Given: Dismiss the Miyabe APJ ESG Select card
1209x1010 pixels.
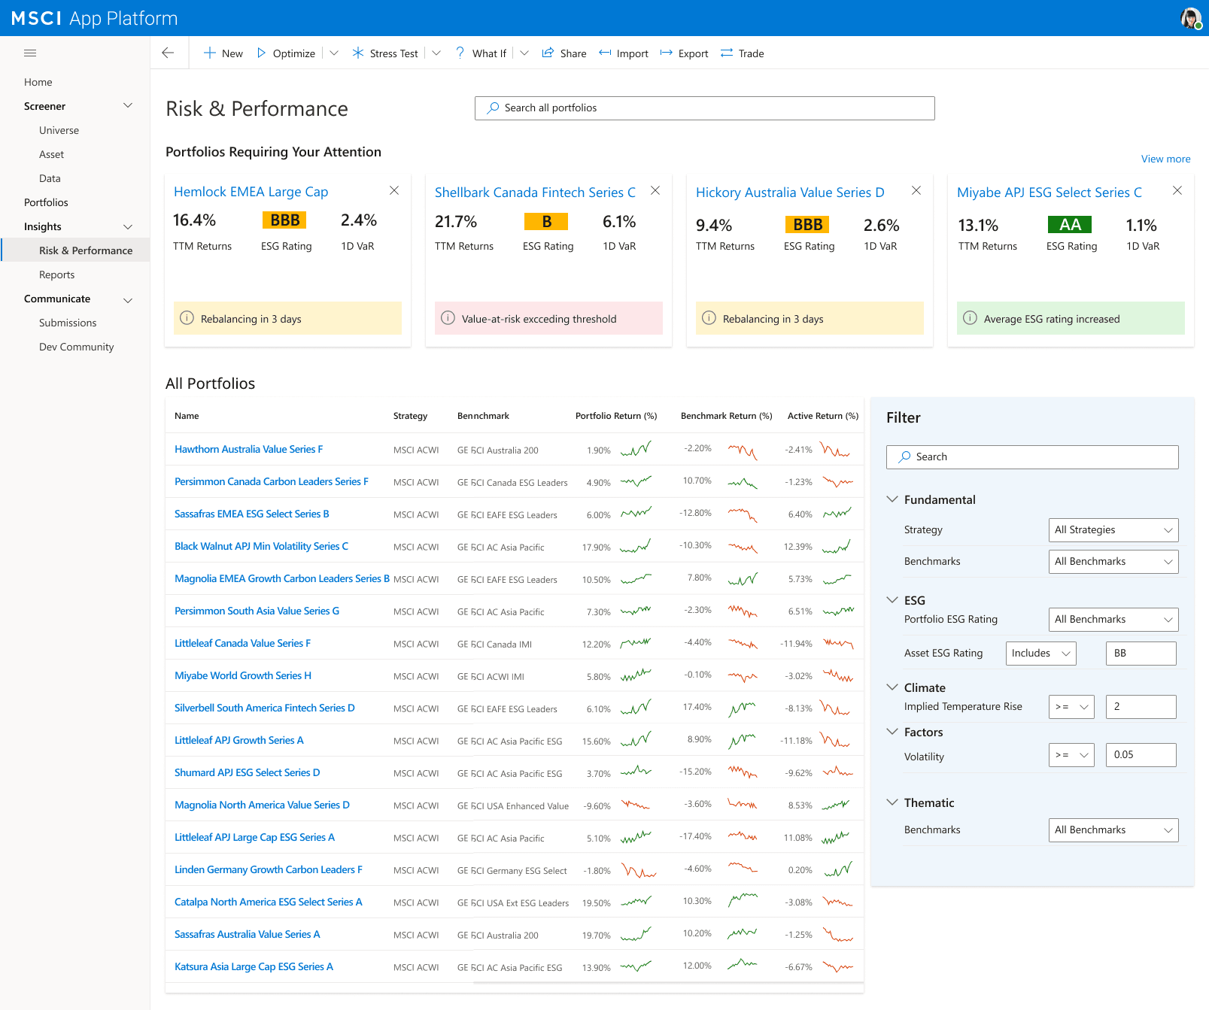Looking at the screenshot, I should (1177, 190).
